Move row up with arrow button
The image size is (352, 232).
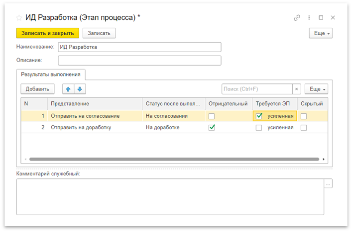click(68, 89)
